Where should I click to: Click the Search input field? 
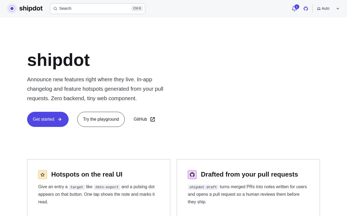[98, 9]
